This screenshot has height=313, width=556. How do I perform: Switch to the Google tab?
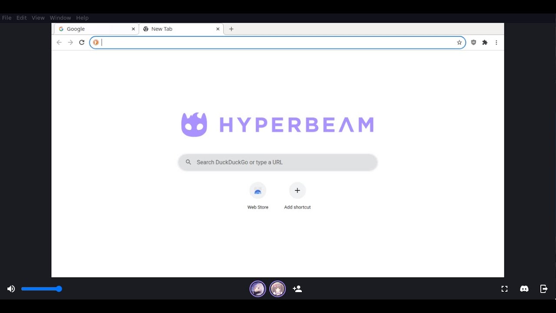coord(96,29)
